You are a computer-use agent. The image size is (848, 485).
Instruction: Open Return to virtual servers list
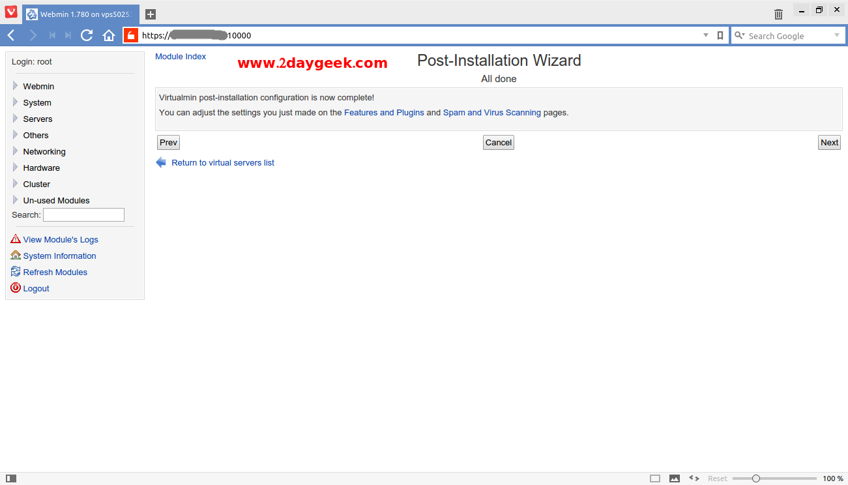[223, 163]
